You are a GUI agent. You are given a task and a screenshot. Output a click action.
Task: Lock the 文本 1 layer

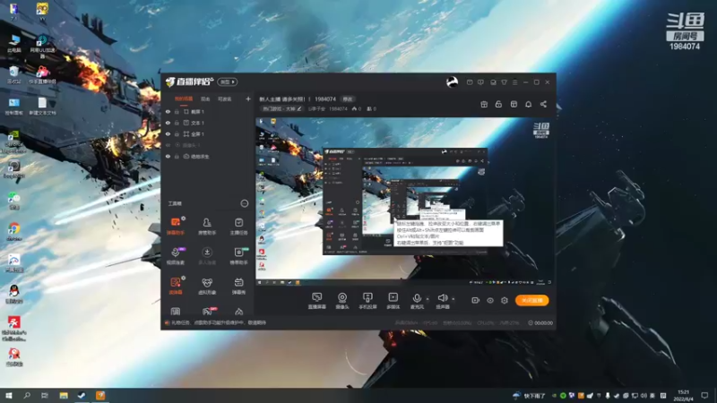coord(177,123)
